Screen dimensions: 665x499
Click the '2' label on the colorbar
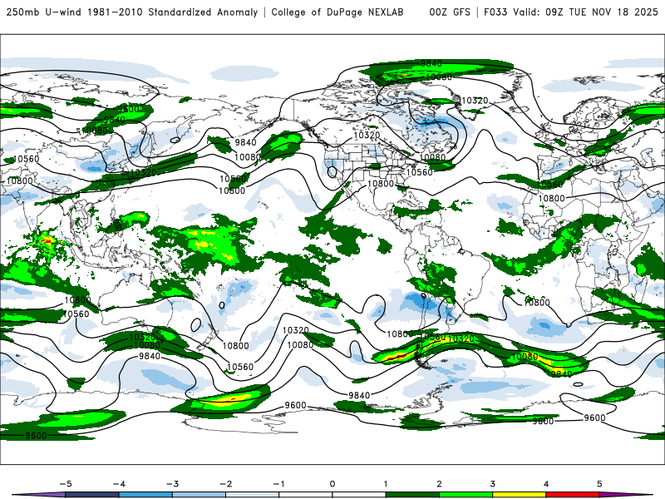click(439, 484)
